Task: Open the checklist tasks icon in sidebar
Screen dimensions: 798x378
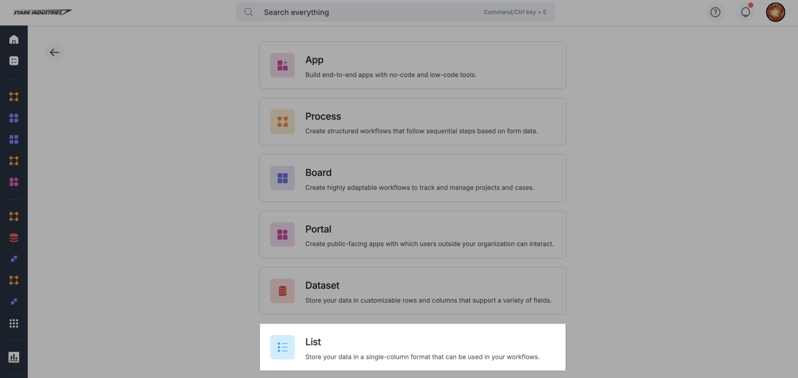Action: pos(14,61)
